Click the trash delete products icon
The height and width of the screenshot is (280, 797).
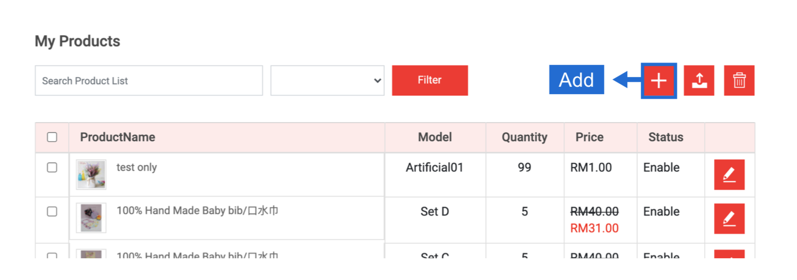(x=739, y=81)
